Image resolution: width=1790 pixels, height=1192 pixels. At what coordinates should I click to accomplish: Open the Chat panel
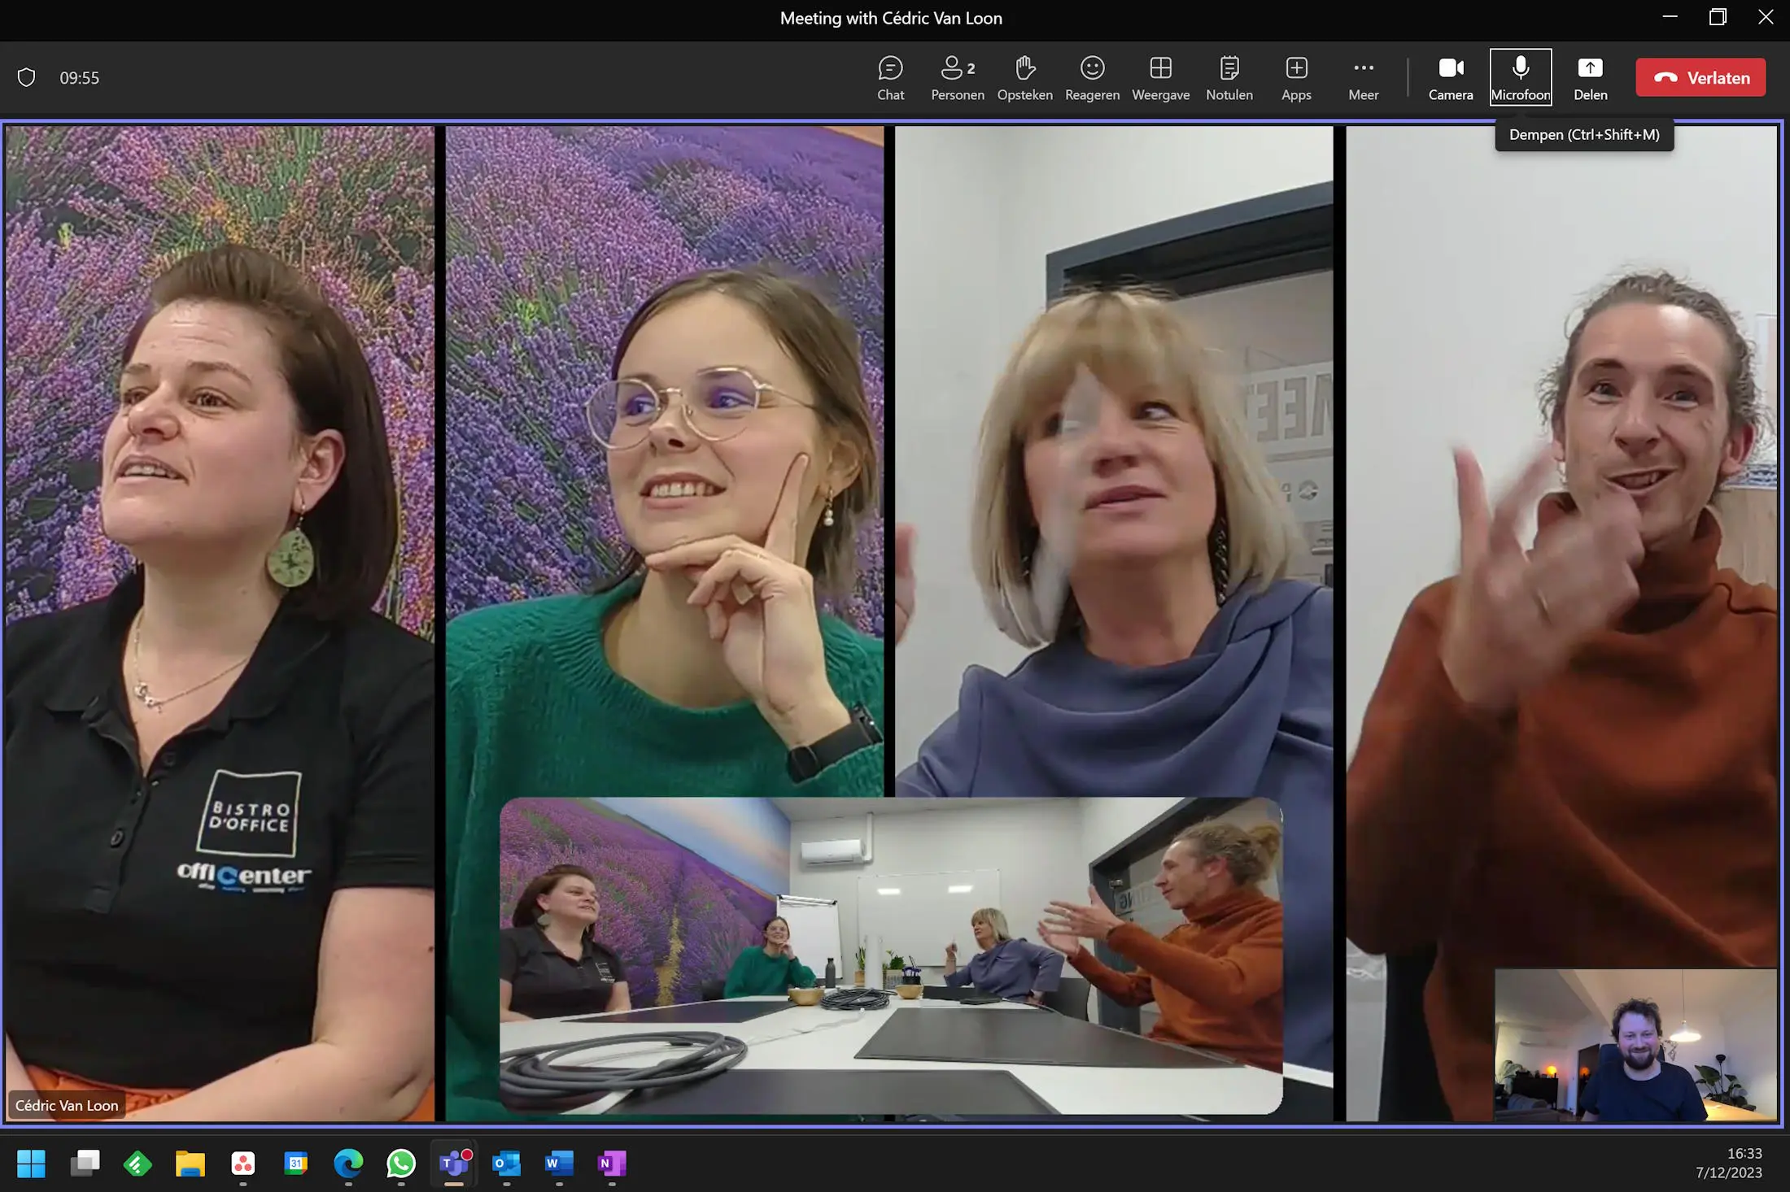(890, 78)
